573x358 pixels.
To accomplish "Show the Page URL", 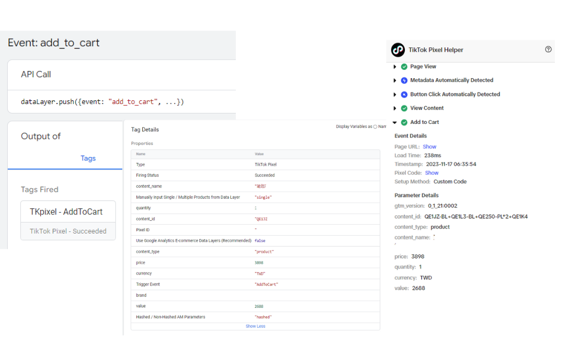I will point(429,147).
